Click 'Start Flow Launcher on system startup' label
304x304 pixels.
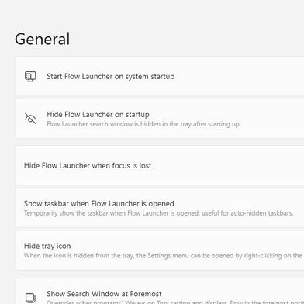pos(110,77)
